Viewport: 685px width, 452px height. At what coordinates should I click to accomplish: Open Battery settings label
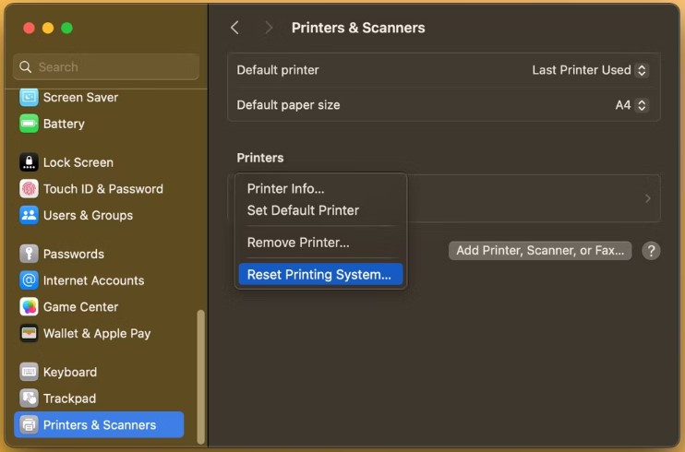pyautogui.click(x=64, y=124)
